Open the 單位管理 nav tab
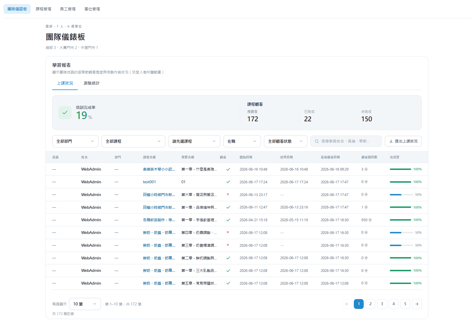Viewport: 471px width, 326px height. [92, 9]
